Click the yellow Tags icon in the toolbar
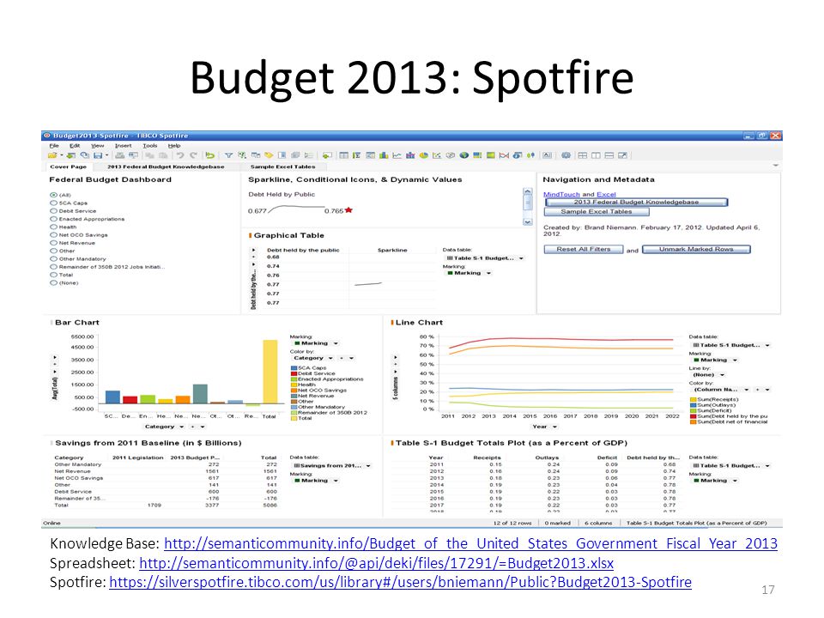The width and height of the screenshot is (824, 618). coord(269,155)
